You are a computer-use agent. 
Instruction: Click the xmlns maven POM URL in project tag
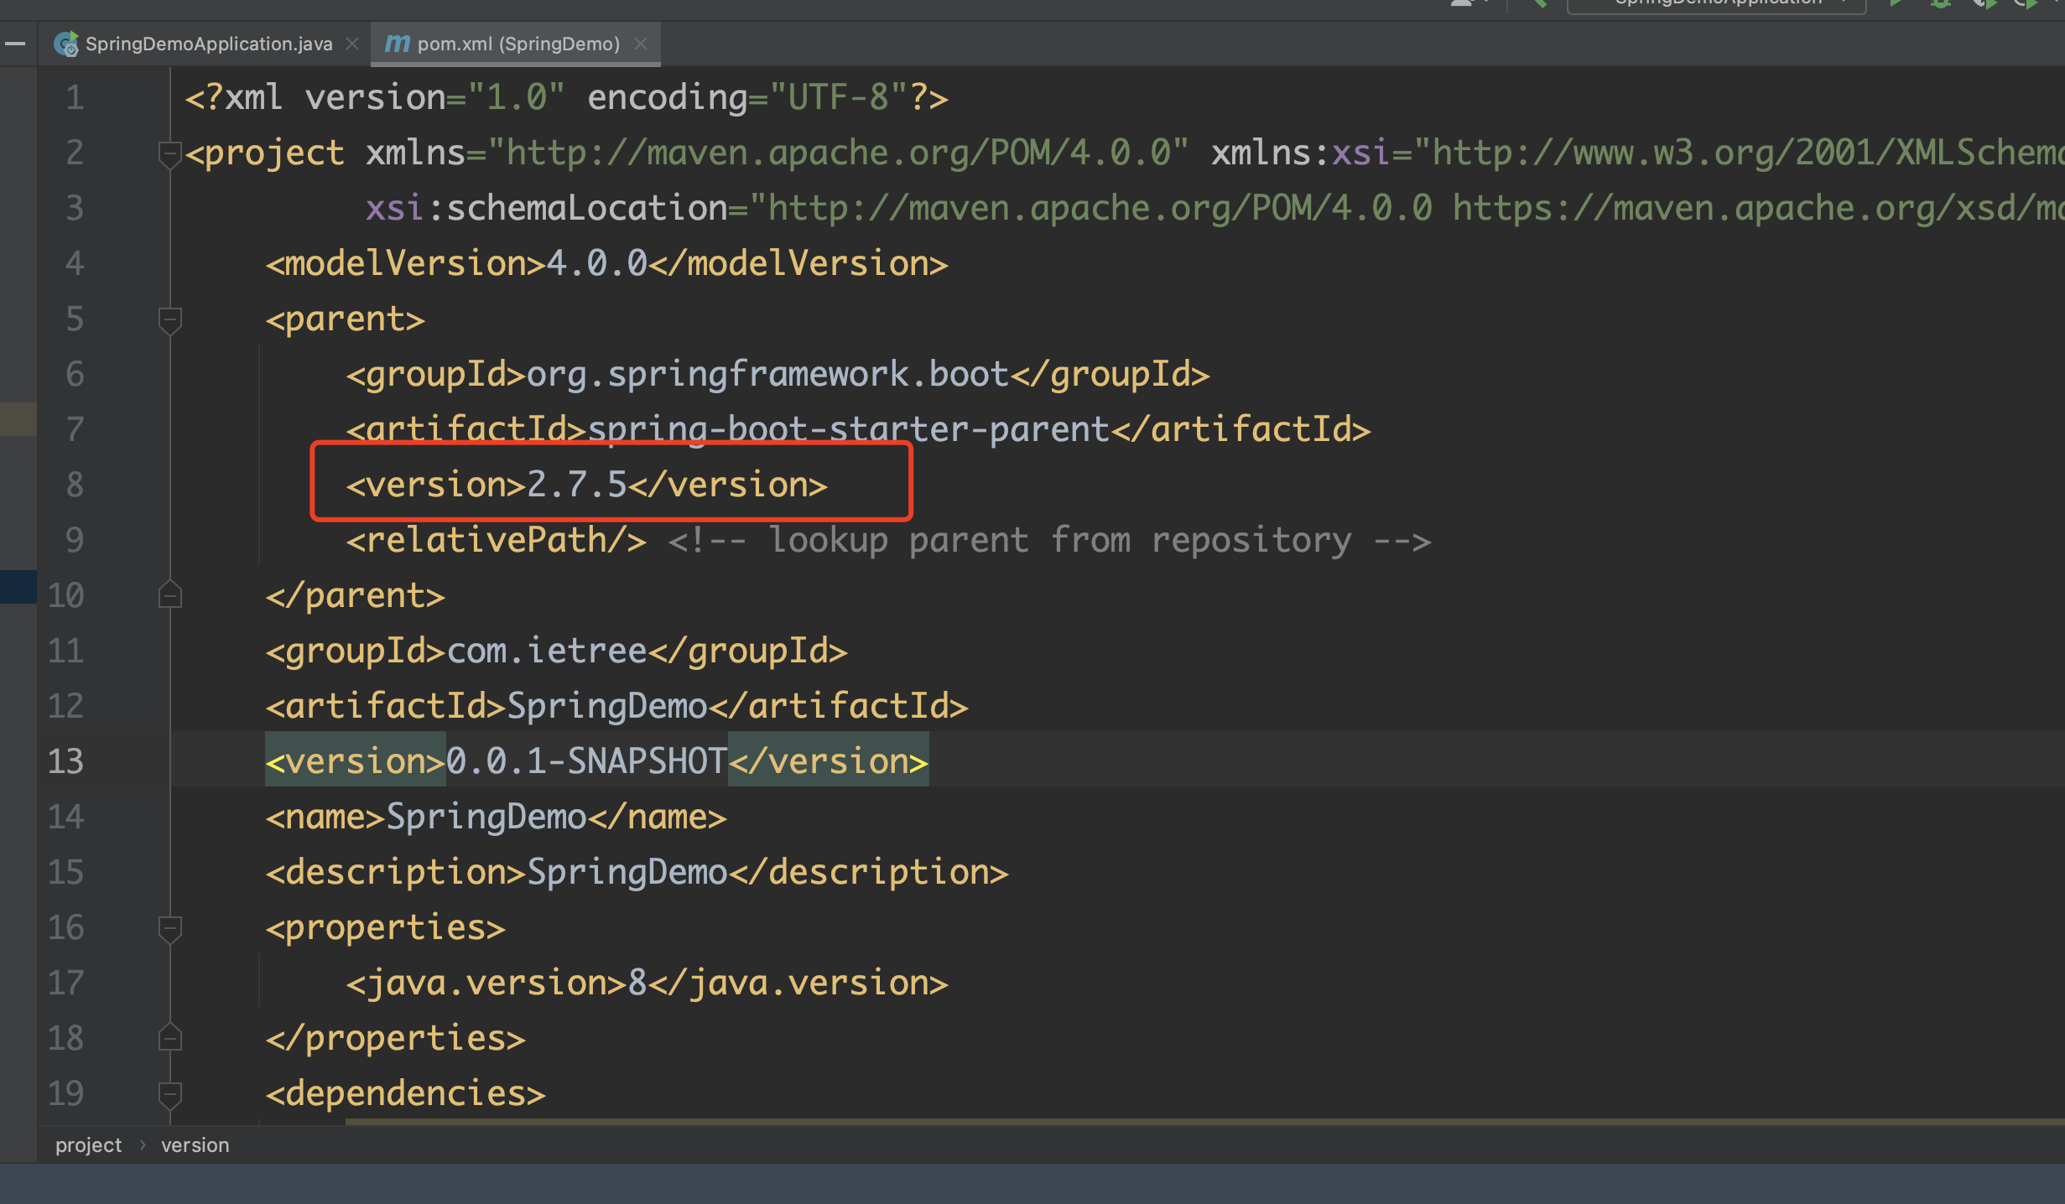[x=838, y=153]
